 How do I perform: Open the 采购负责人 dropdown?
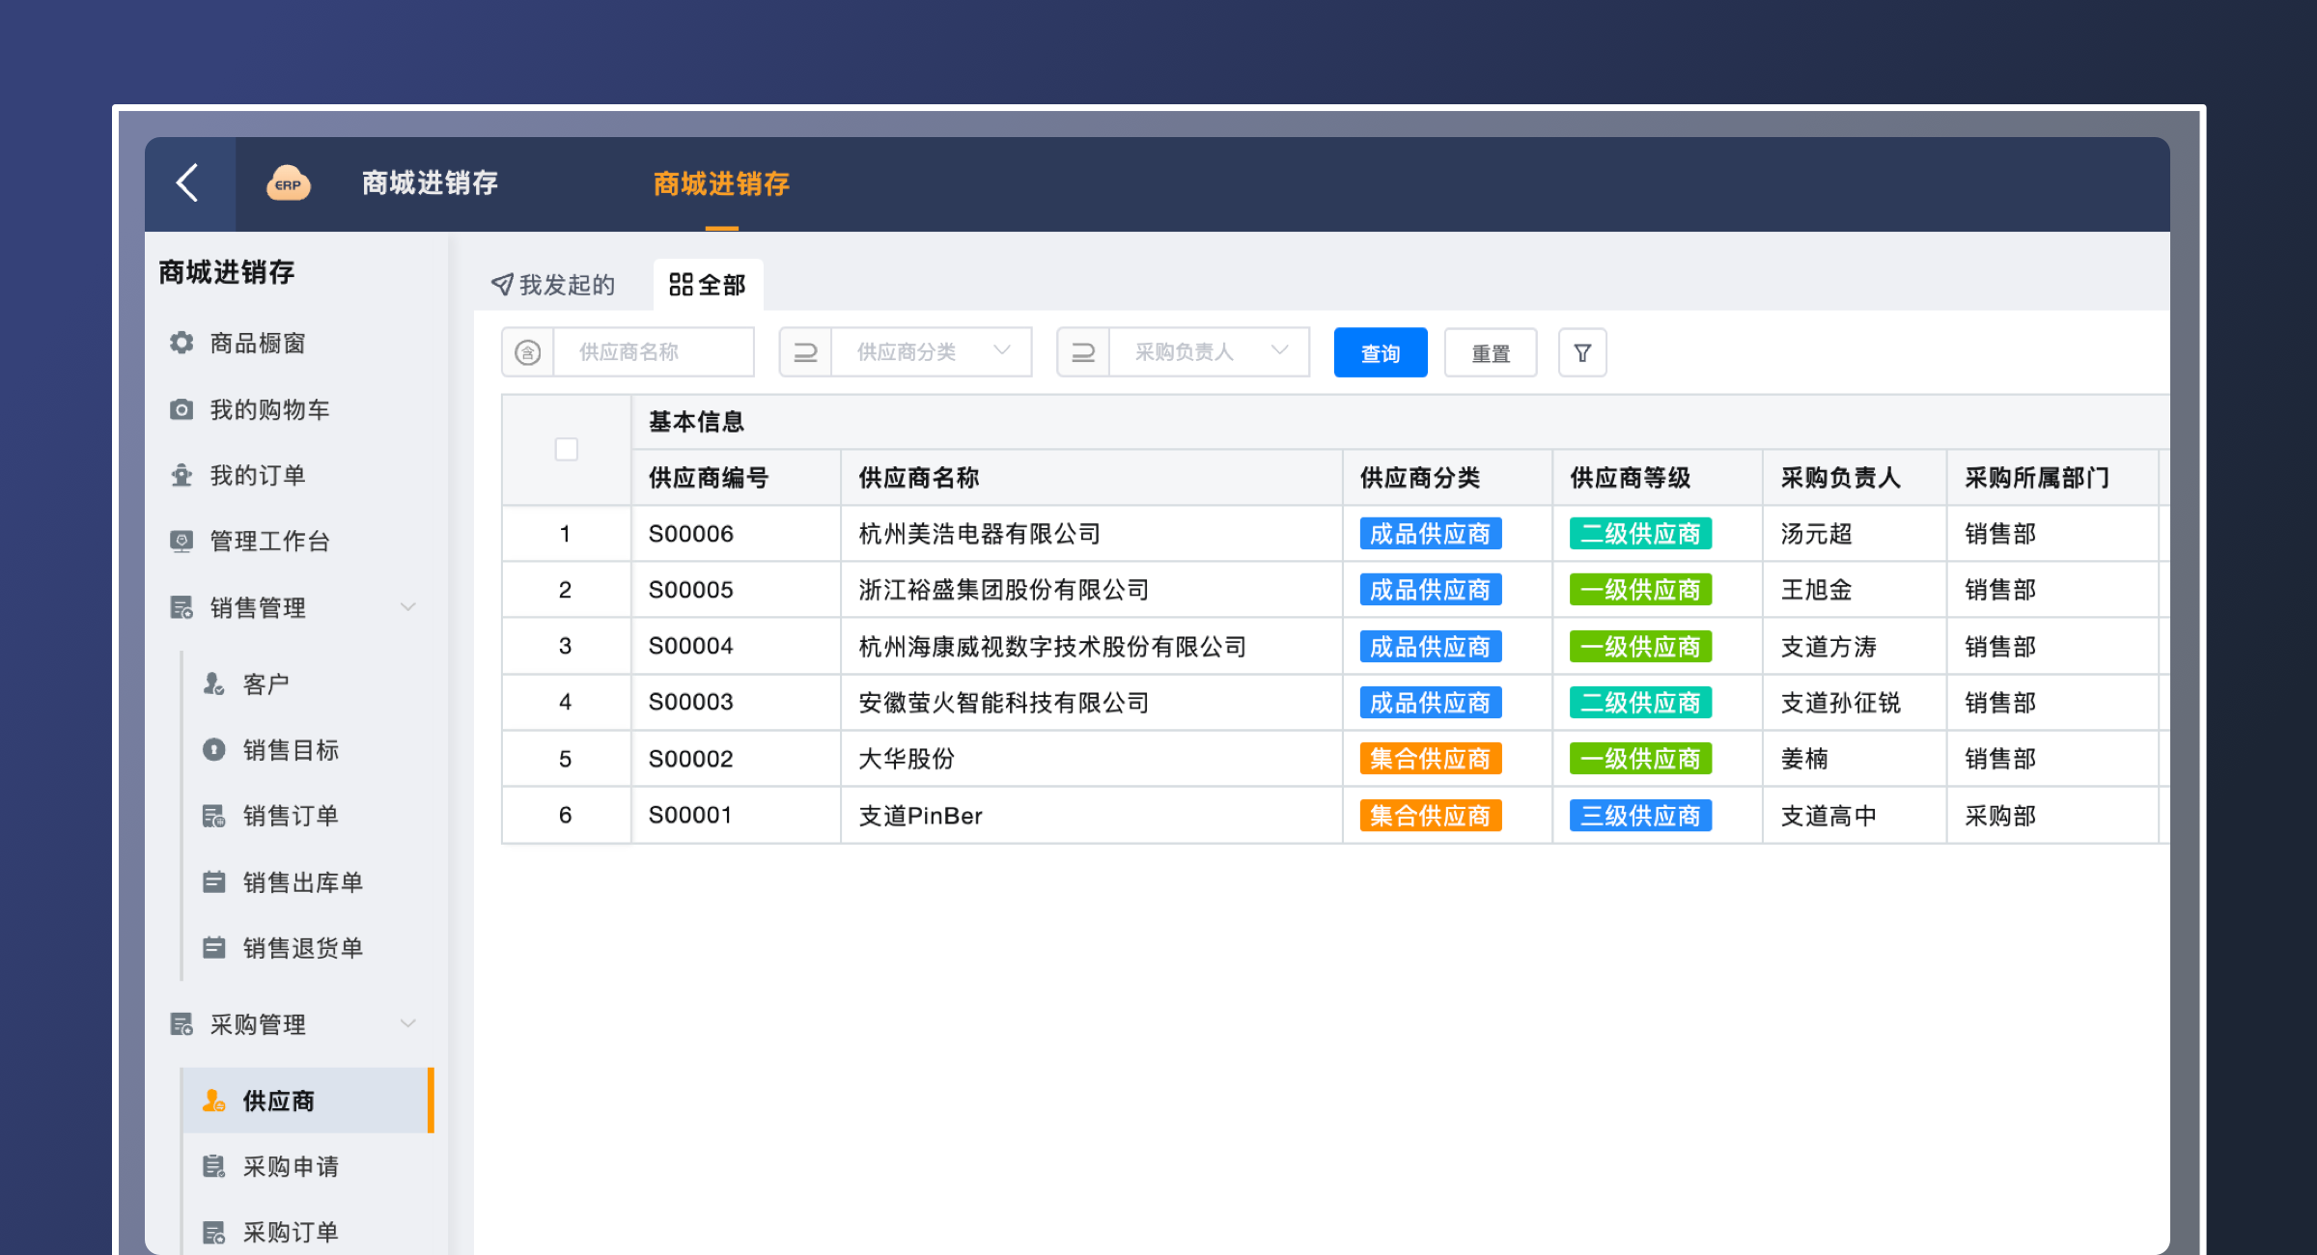1207,352
